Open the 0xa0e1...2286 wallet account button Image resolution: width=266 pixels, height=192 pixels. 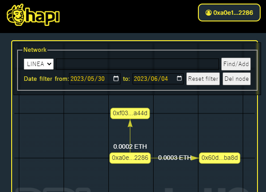(x=229, y=13)
